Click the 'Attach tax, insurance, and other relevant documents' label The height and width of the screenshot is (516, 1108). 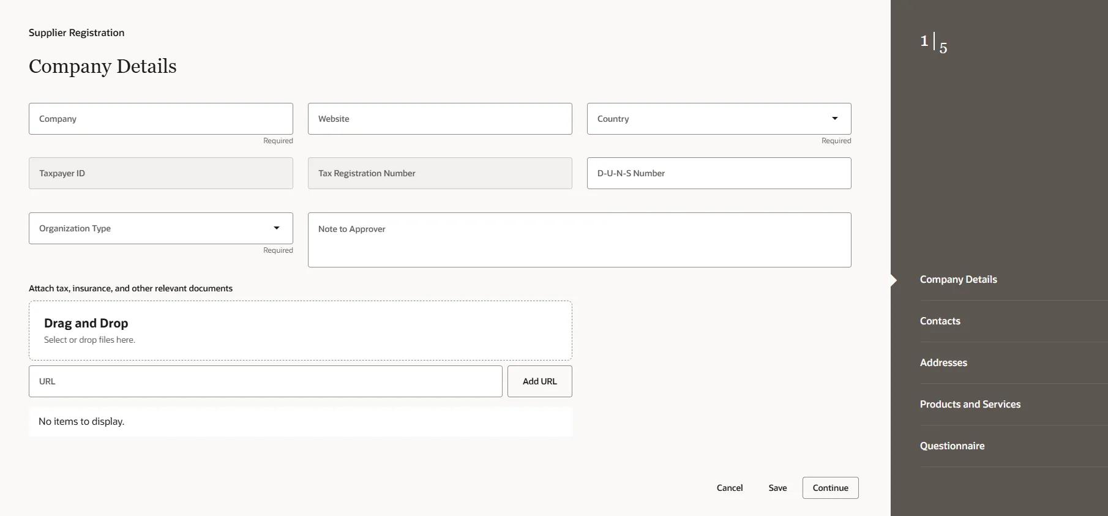click(x=130, y=288)
